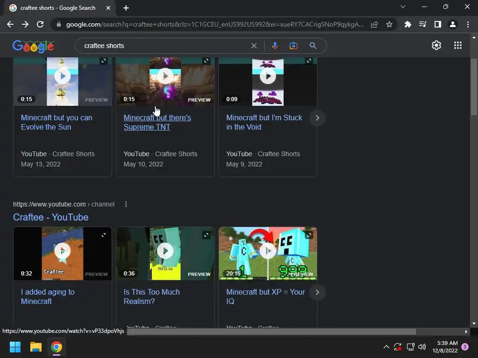The height and width of the screenshot is (358, 478).
Task: Open the Chrome three-dot menu
Action: (x=468, y=24)
